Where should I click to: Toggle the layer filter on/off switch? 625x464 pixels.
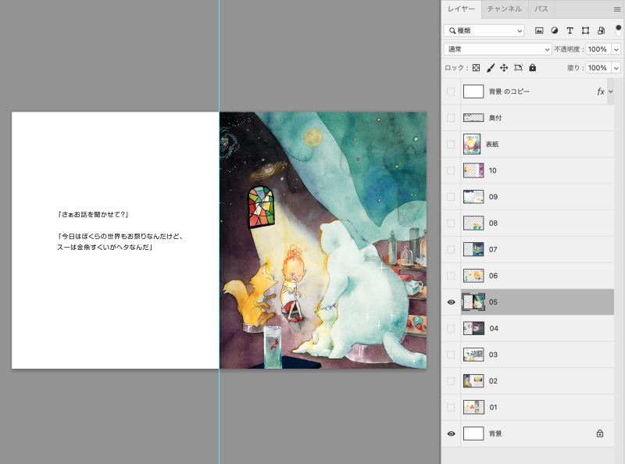pos(619,29)
